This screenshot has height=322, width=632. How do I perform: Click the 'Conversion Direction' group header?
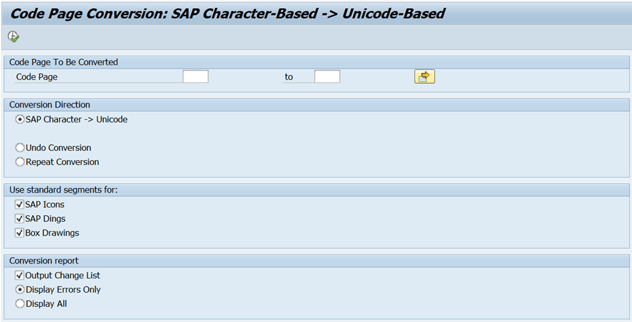coord(50,105)
